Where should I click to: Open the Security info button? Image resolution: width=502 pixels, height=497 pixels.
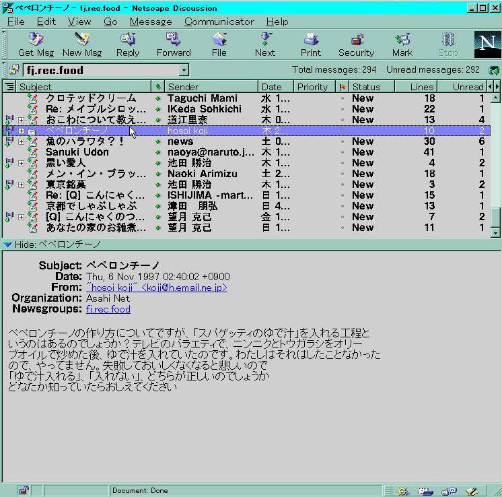[356, 44]
